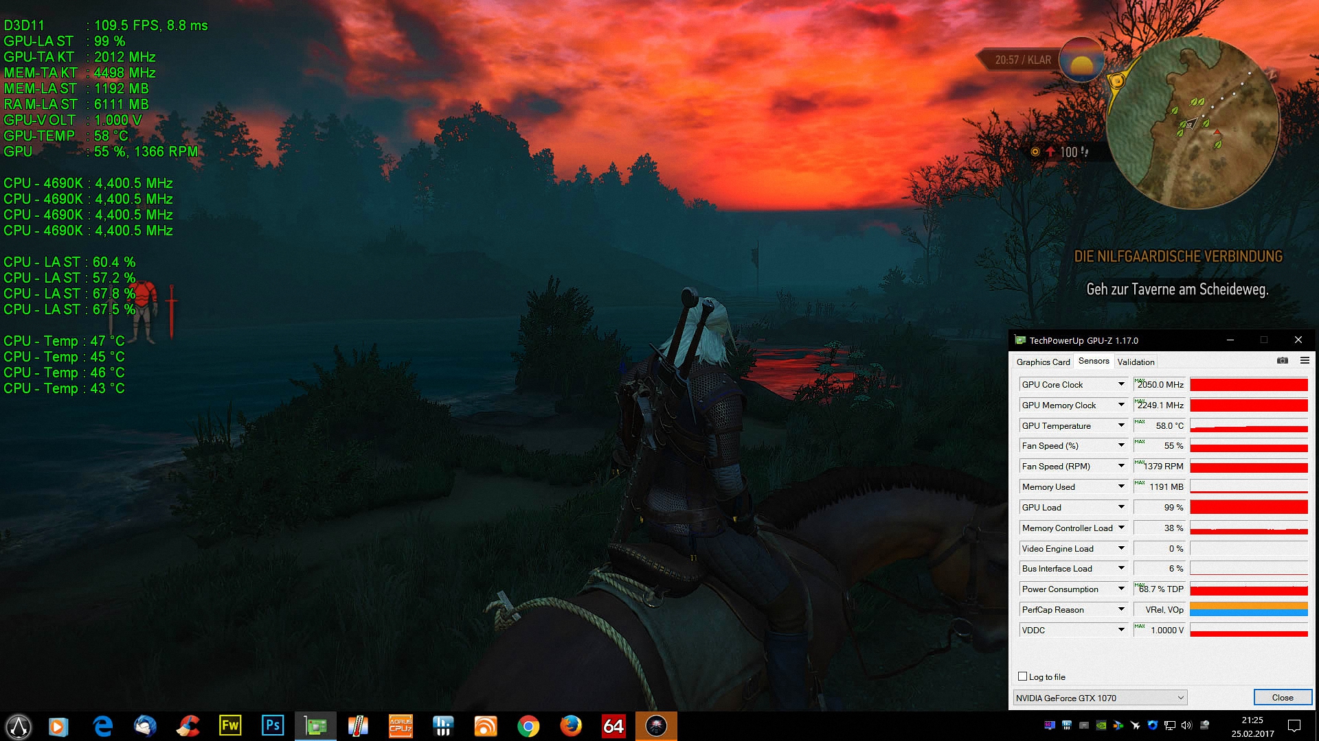This screenshot has height=741, width=1319.
Task: Open the network tray icon
Action: [1170, 725]
